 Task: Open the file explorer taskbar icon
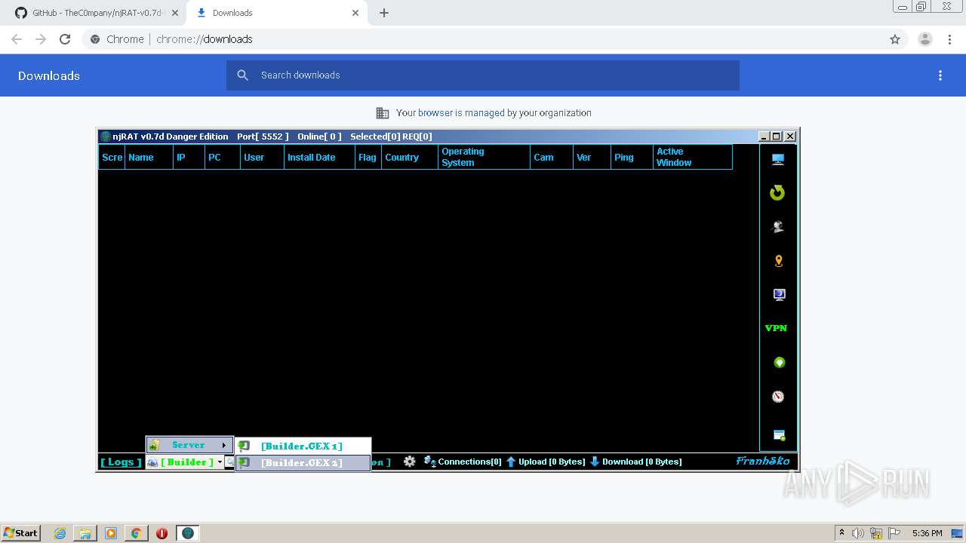tap(85, 533)
